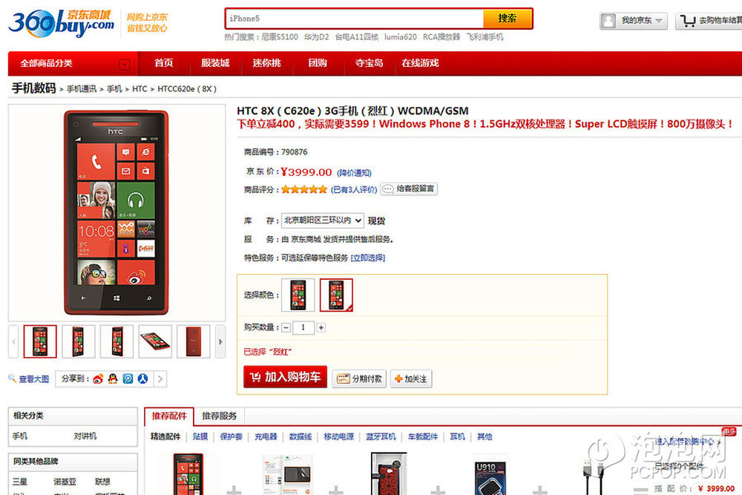Click the Renren share icon
The image size is (742, 495).
coord(142,378)
